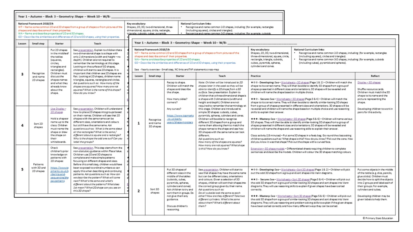Click the Extension – 3D shape models link

coord(267,149)
